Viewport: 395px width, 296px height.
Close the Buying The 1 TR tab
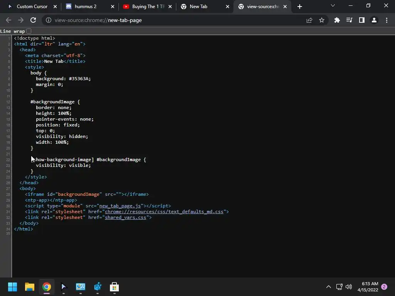pos(170,7)
